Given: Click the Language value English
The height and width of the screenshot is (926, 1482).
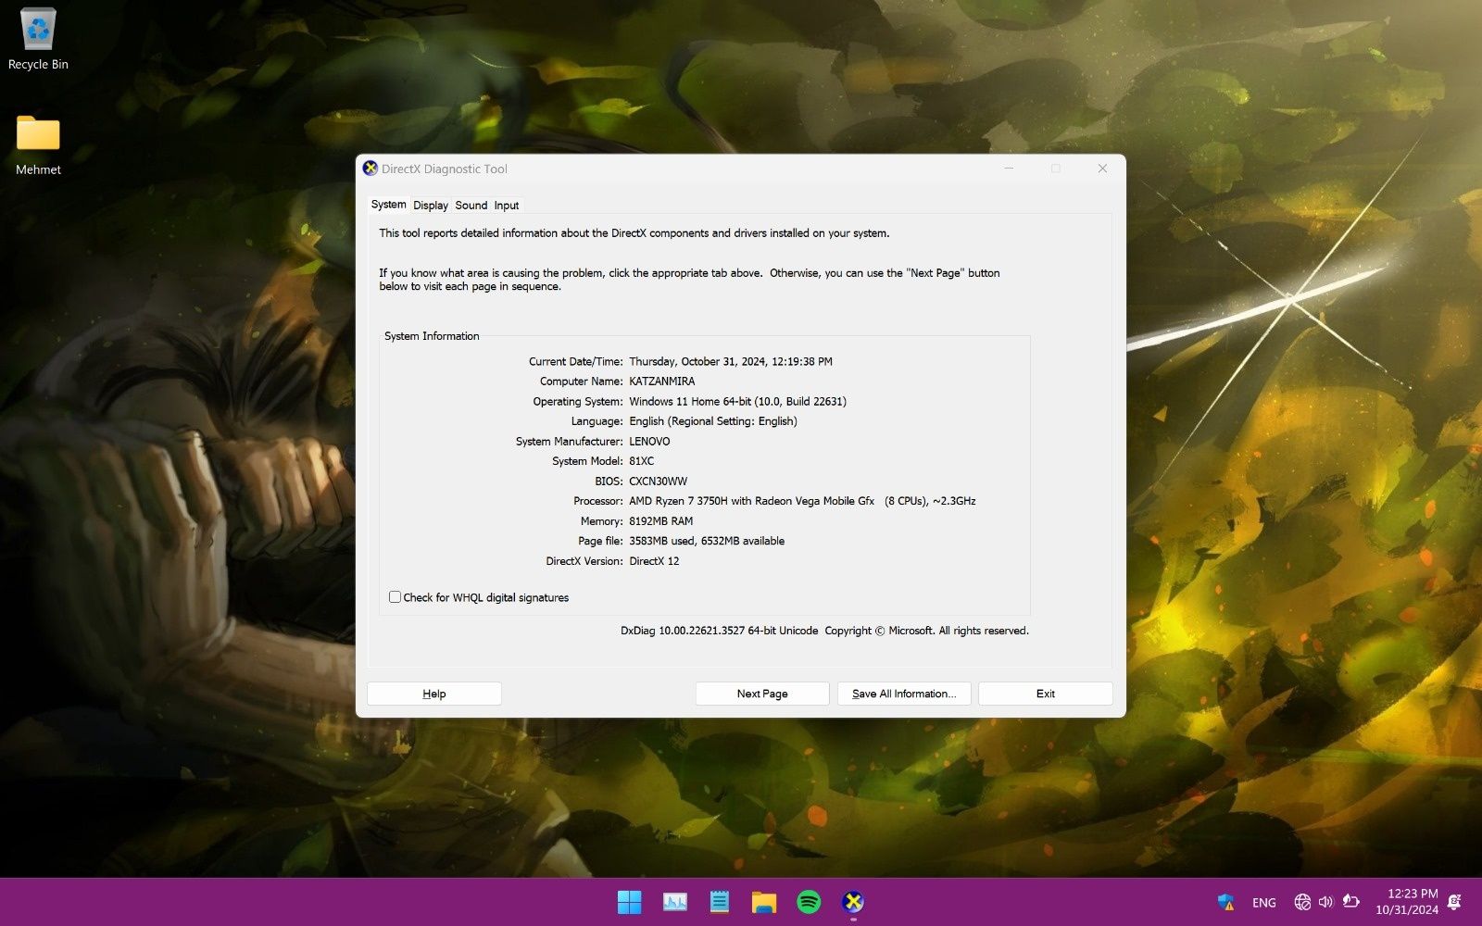Looking at the screenshot, I should (713, 421).
